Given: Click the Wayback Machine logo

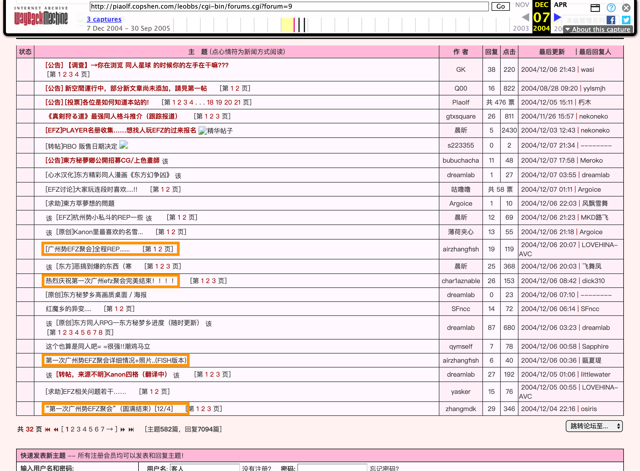Looking at the screenshot, I should pos(41,17).
